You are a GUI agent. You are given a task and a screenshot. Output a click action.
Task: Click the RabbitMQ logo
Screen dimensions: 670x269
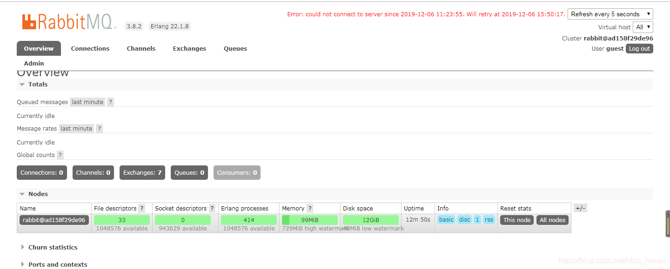point(69,22)
